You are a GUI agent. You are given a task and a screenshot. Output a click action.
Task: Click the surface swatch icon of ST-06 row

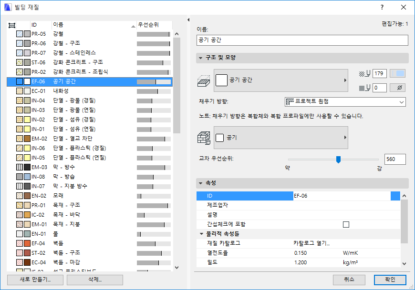[27, 62]
